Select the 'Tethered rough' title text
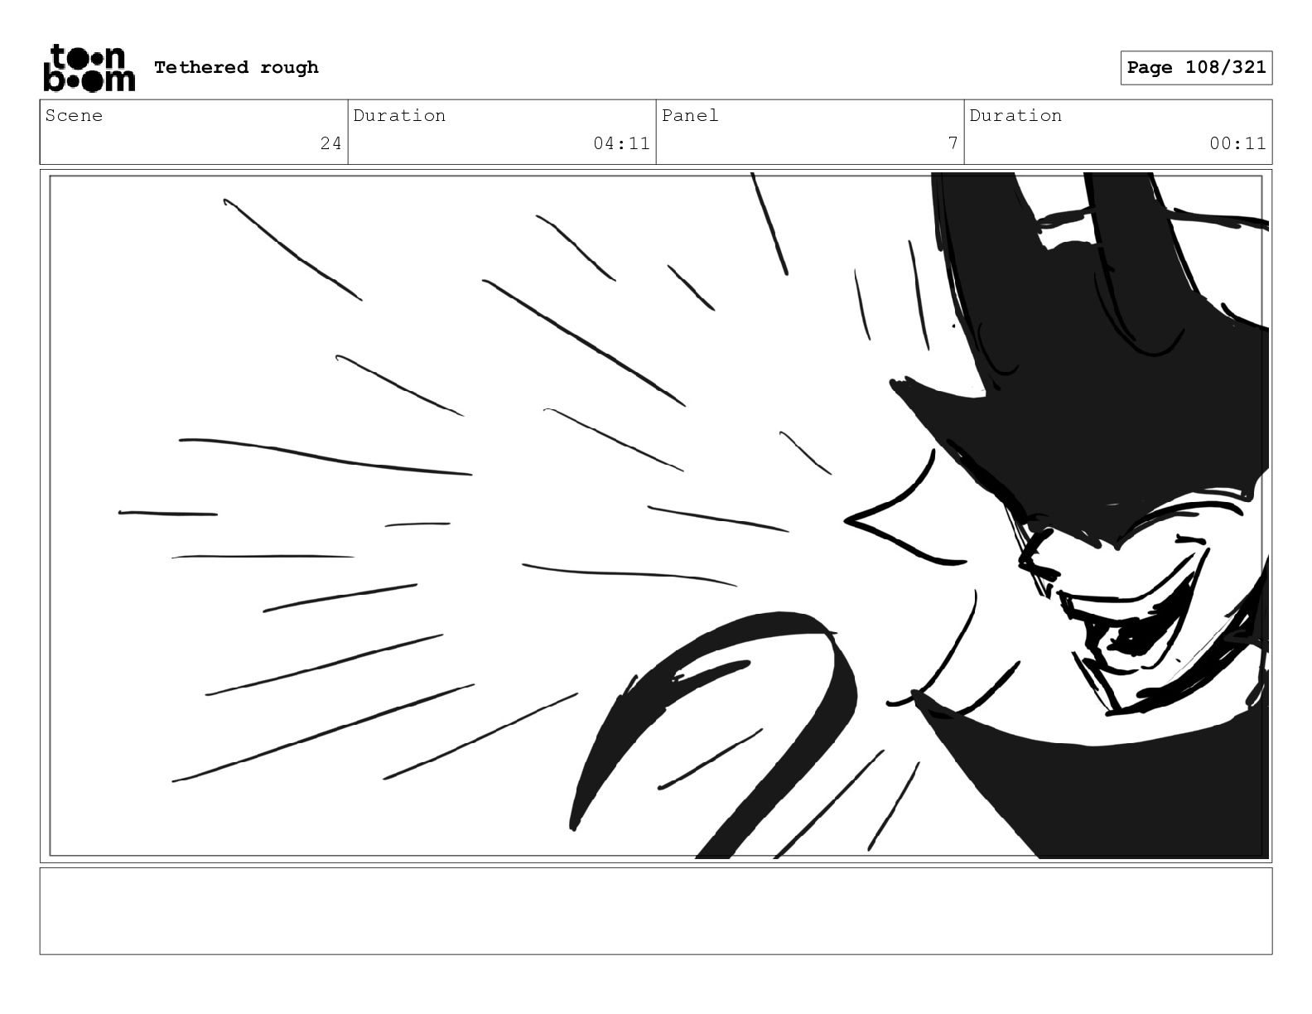Viewport: 1312px width, 1014px height. (x=236, y=67)
